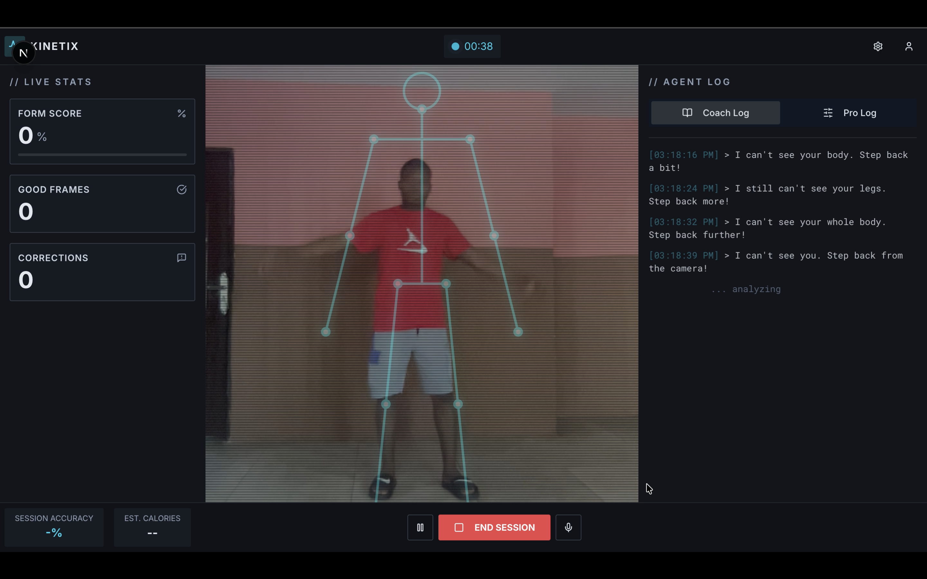Viewport: 927px width, 579px height.
Task: Click the message icon in Corrections
Action: coord(182,258)
